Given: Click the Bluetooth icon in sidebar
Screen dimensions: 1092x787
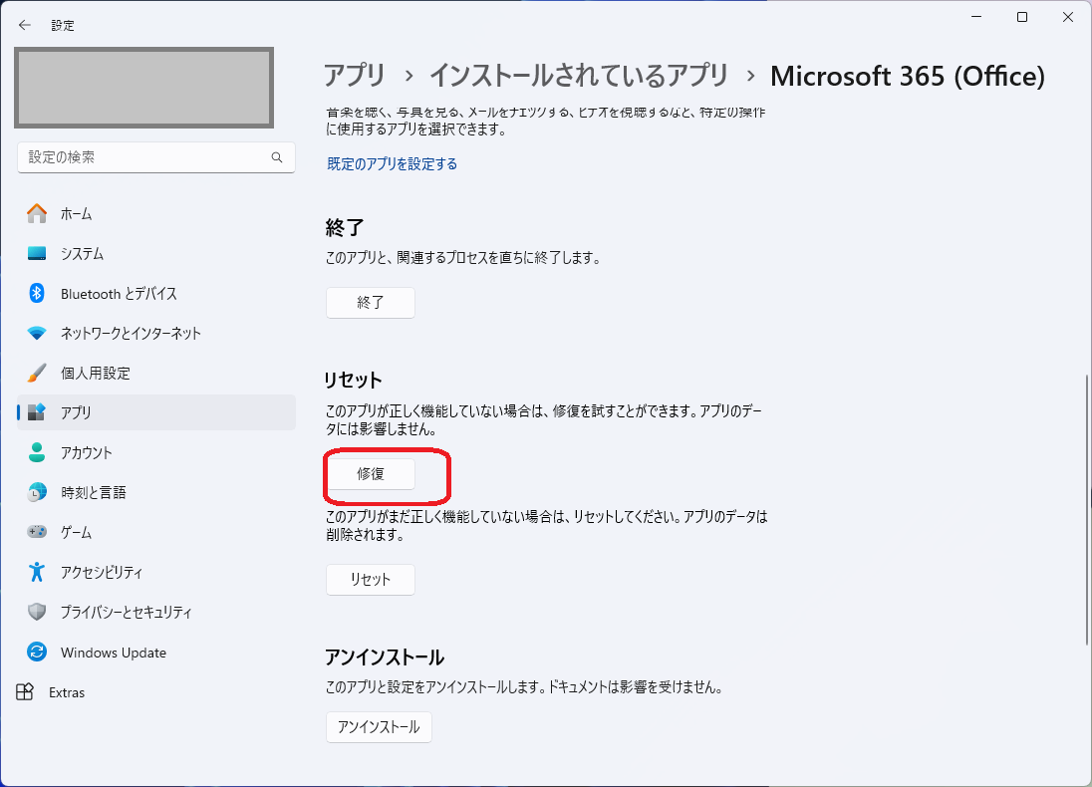Looking at the screenshot, I should click(x=37, y=293).
